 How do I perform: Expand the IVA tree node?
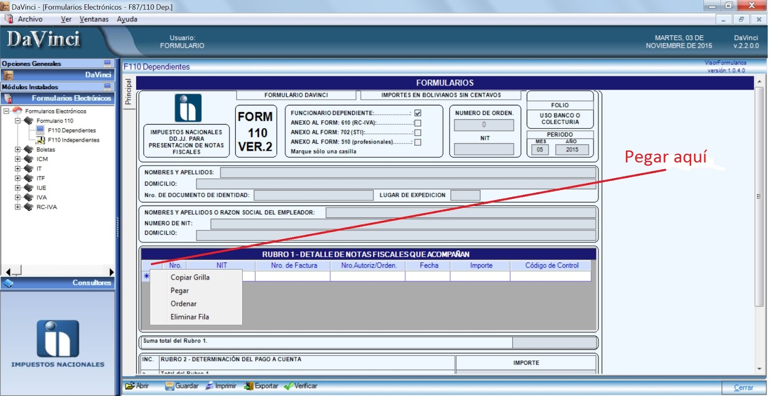18,197
